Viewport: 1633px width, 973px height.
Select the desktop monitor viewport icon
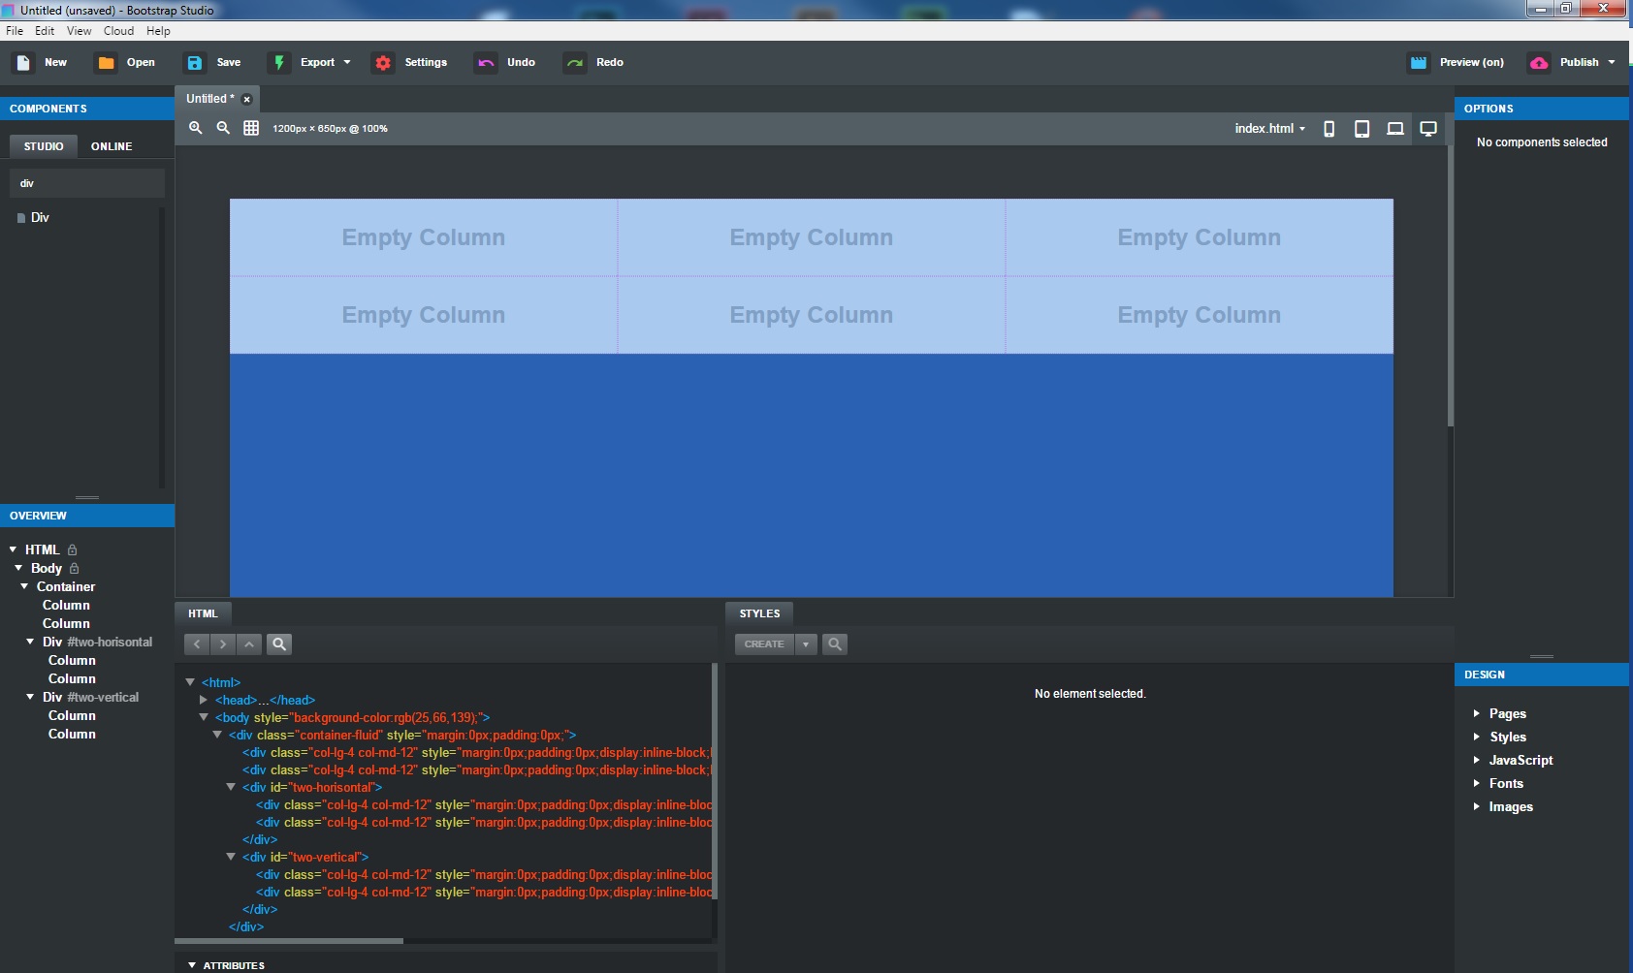tap(1428, 129)
